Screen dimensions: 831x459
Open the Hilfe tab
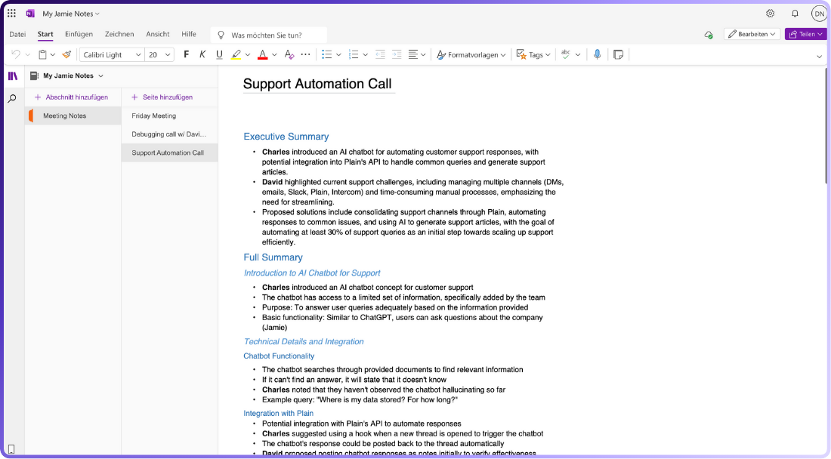[189, 34]
